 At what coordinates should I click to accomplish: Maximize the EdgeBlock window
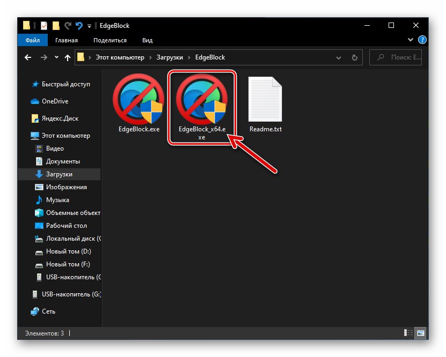click(x=391, y=26)
